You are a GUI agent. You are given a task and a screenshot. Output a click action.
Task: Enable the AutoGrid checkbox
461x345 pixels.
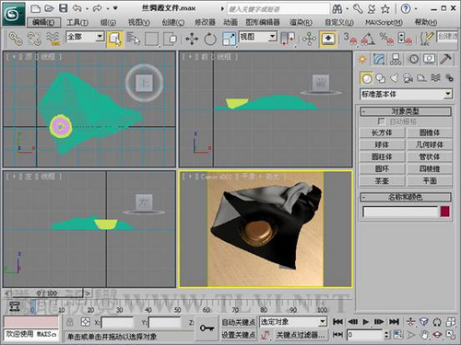tap(381, 121)
